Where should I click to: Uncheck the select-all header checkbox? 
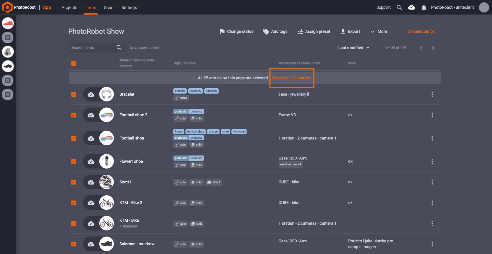74,63
